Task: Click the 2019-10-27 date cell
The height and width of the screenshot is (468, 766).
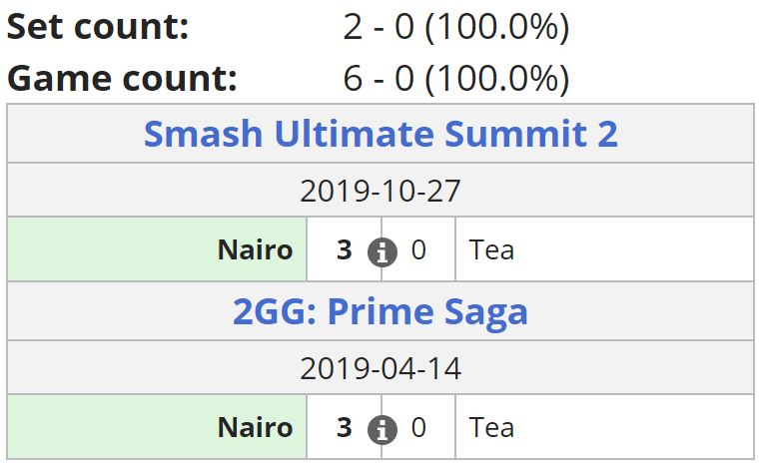Action: (x=381, y=191)
